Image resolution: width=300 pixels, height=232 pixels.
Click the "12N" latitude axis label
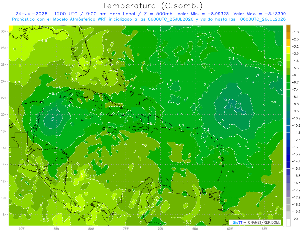tap(4, 181)
